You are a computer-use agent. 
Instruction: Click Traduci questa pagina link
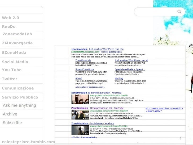coord(111,52)
